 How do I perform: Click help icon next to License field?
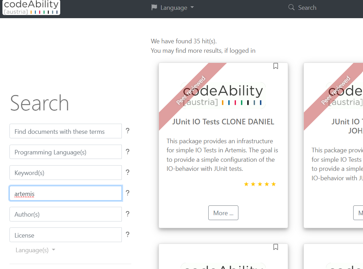(x=128, y=234)
